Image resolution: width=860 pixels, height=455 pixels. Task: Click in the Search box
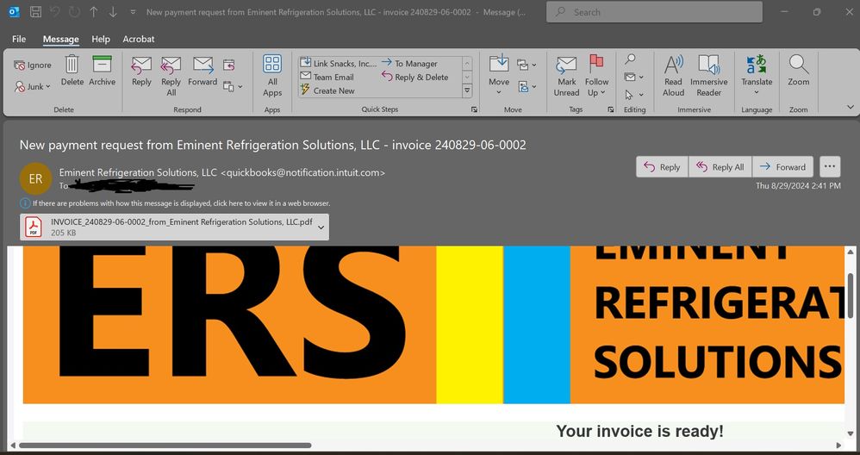pos(654,12)
